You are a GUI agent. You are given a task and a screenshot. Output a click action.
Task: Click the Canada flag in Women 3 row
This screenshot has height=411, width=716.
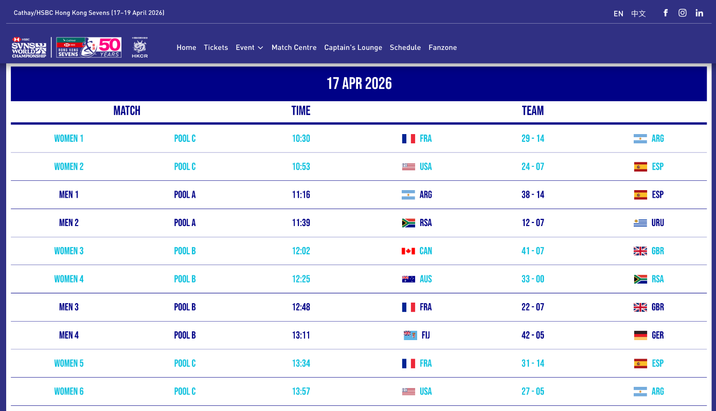tap(408, 251)
